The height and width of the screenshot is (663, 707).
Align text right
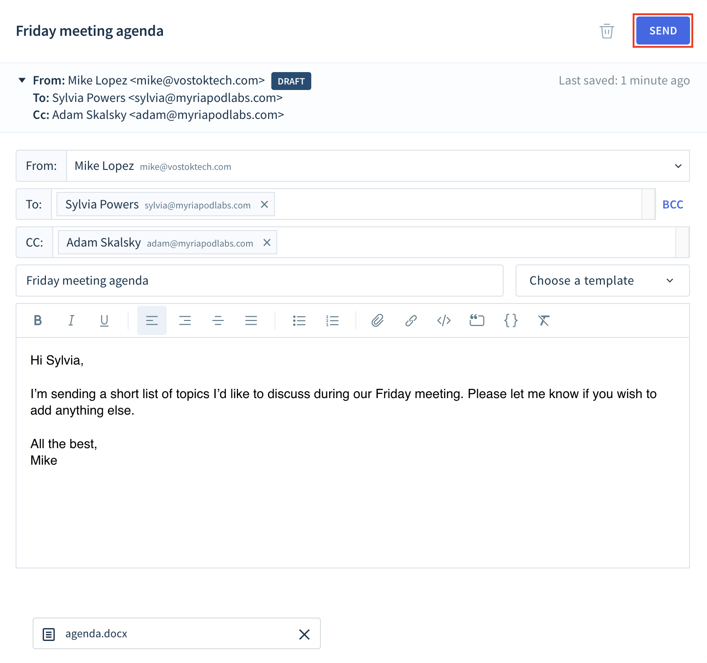click(x=185, y=320)
